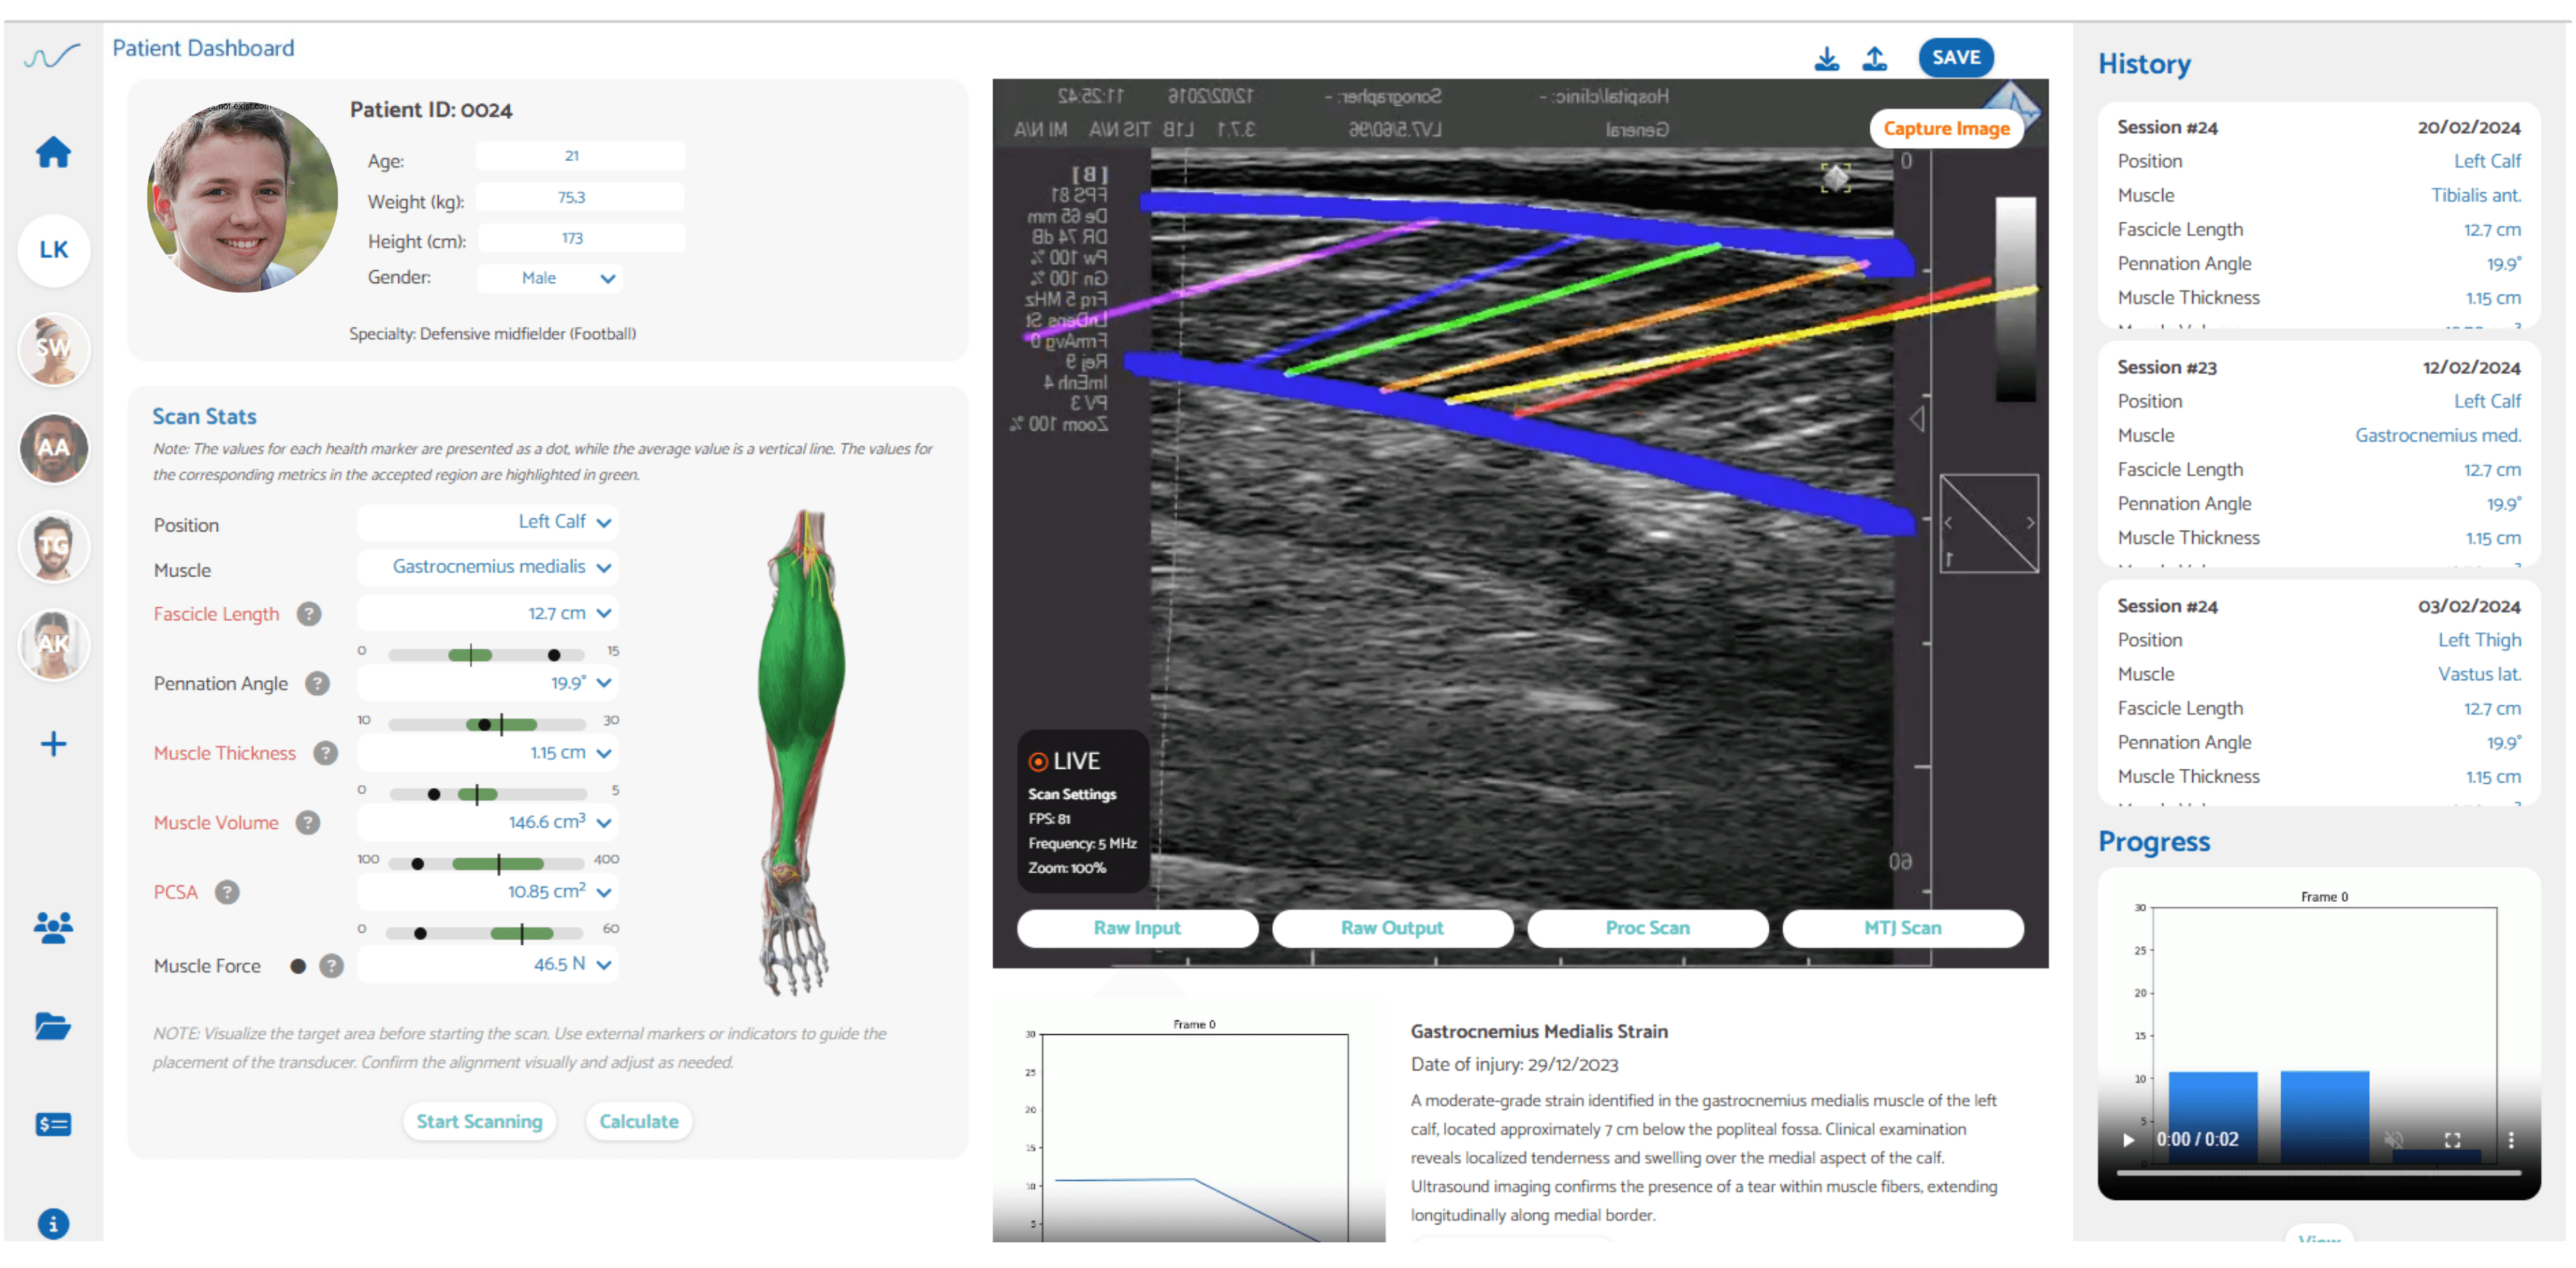This screenshot has height=1268, width=2576.
Task: Toggle fullscreen on the progress video
Action: [2452, 1140]
